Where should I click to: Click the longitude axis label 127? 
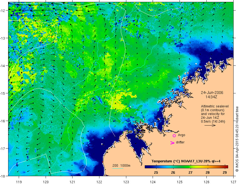pos(233,182)
